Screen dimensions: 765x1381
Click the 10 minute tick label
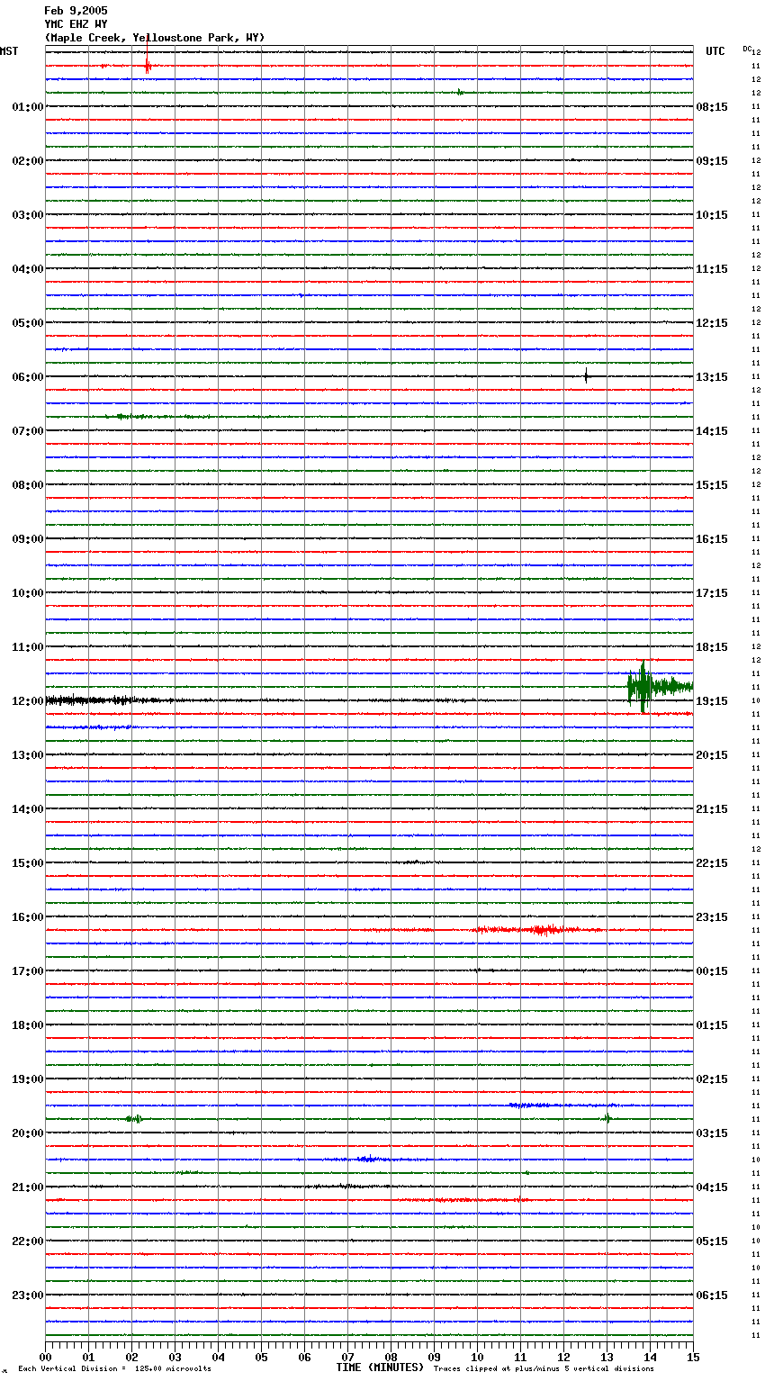(x=477, y=1357)
